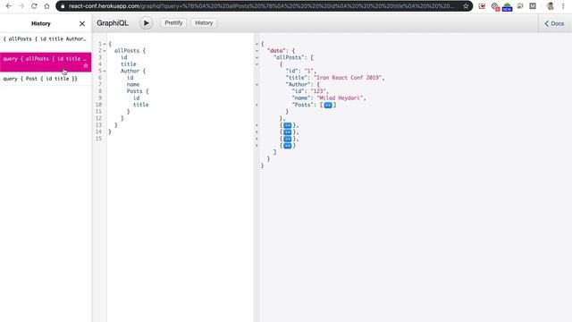Collapse the result root brace fold arrow
This screenshot has width=572, height=322.
click(257, 44)
